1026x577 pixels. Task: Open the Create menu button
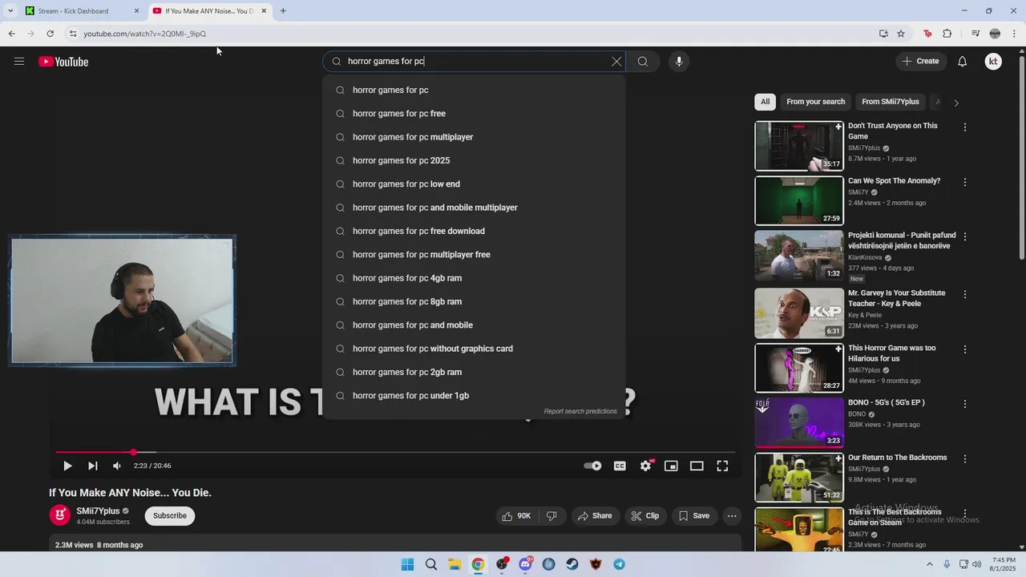pos(920,61)
